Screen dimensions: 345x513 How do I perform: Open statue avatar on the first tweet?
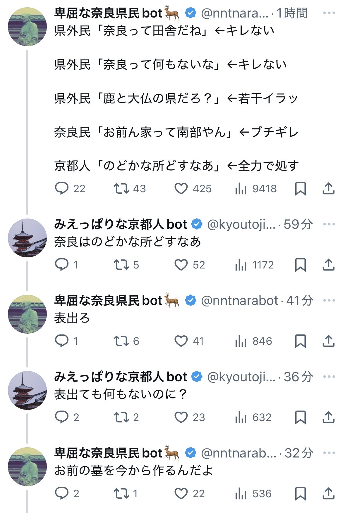coord(27,27)
